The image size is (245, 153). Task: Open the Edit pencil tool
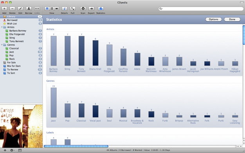click(20, 9)
